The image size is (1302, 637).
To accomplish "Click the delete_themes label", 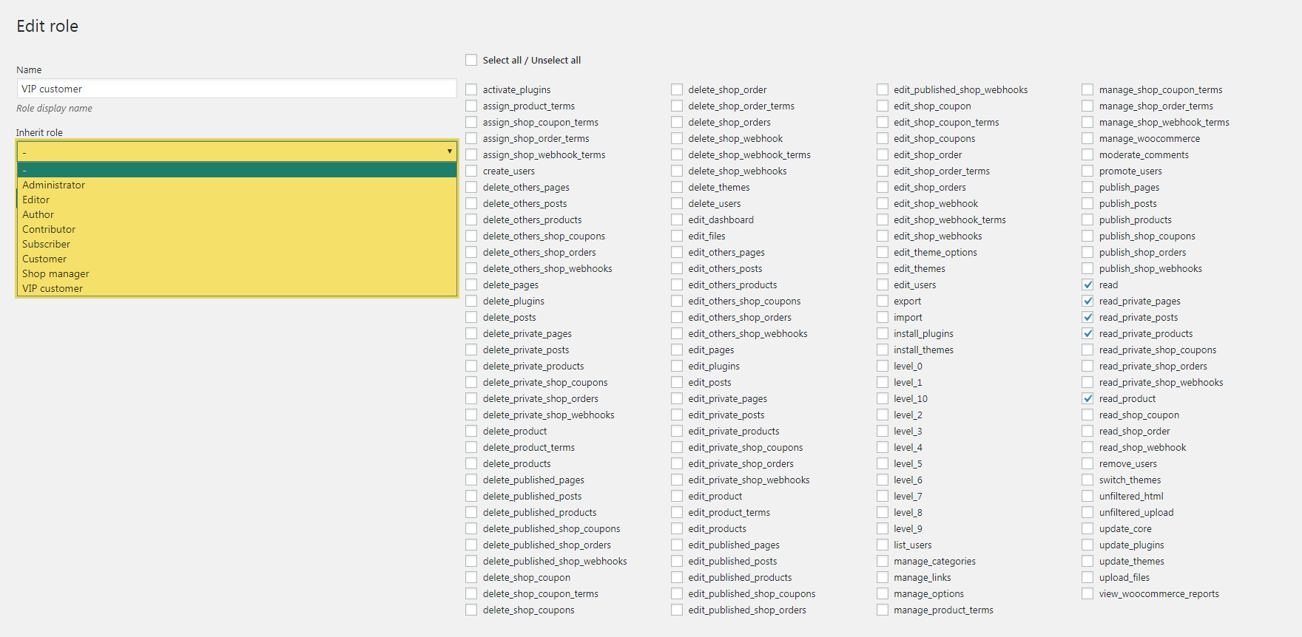I will coord(718,188).
